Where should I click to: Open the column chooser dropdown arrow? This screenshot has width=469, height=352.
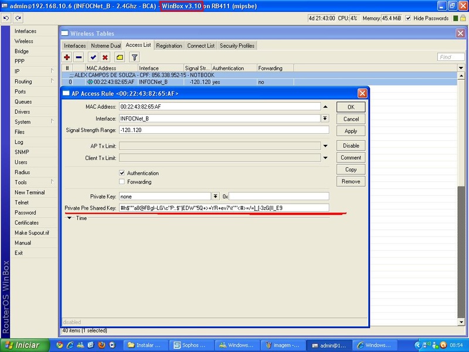461,68
